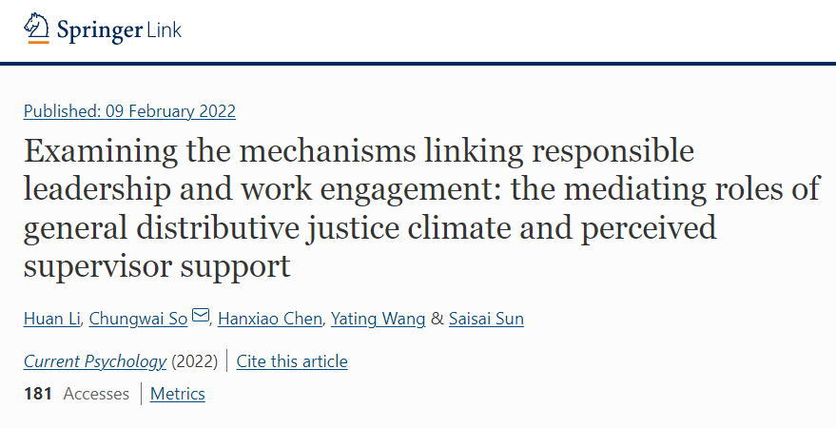836x428 pixels.
Task: View author Hanxiao Chen's info
Action: click(270, 319)
